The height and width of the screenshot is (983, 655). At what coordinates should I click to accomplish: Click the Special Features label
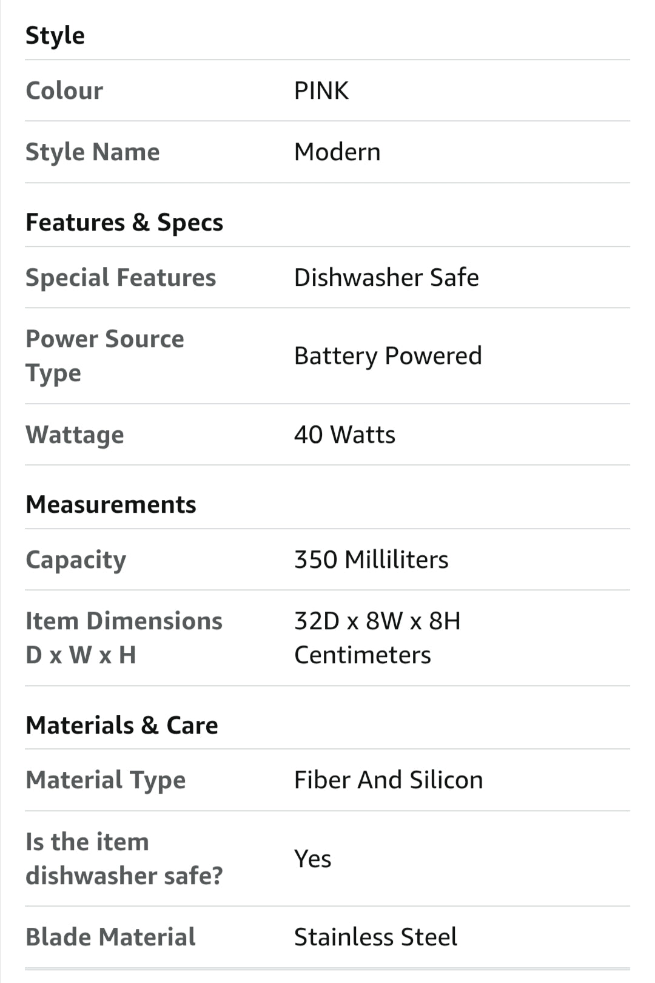(121, 277)
